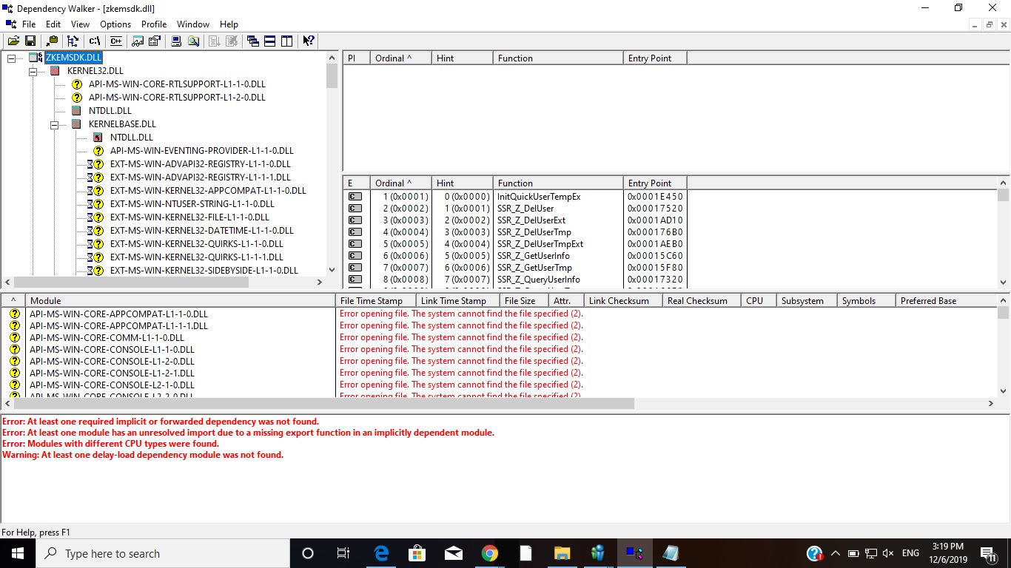Sort module list by Link Time Stamp
The width and height of the screenshot is (1011, 568).
(458, 301)
